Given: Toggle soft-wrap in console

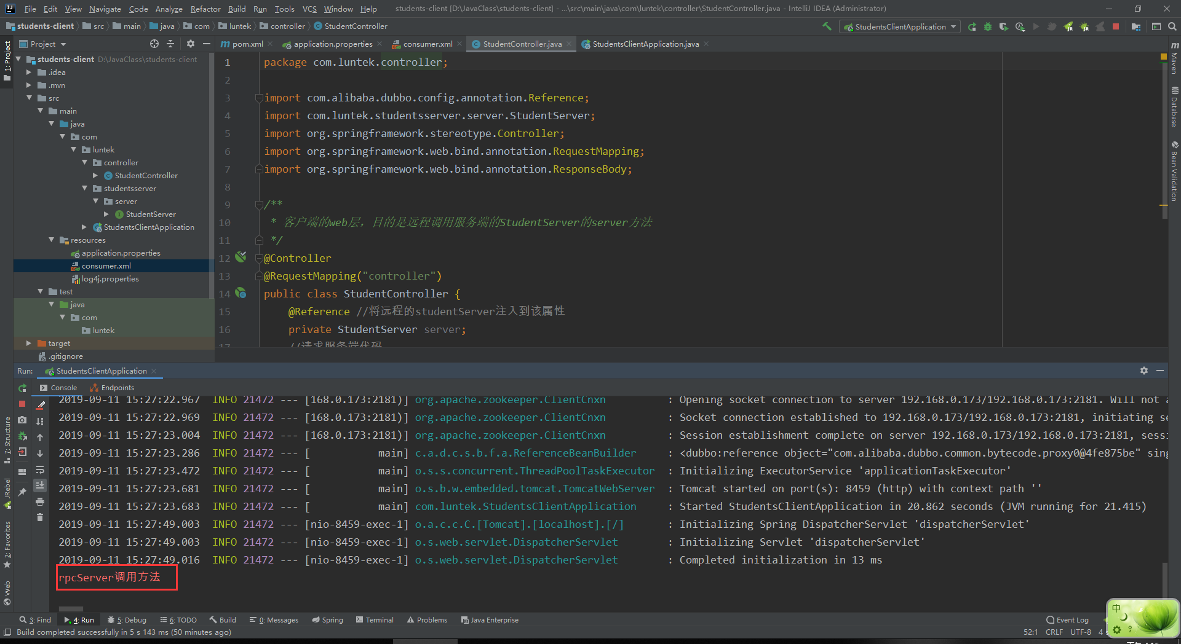Looking at the screenshot, I should pos(40,469).
